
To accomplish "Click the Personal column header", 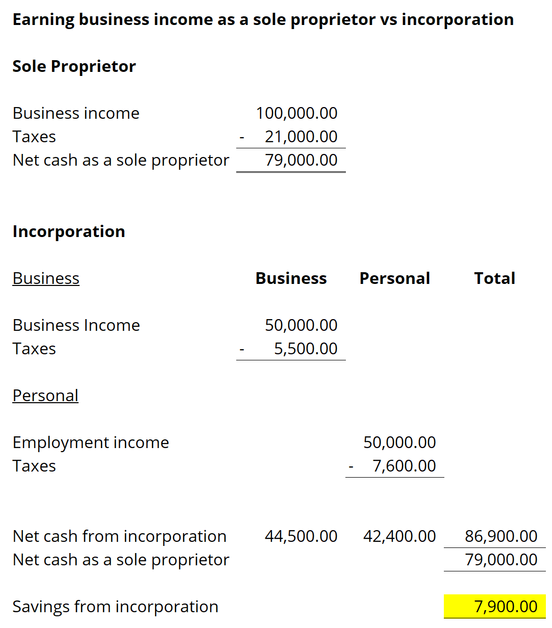I will (x=395, y=278).
